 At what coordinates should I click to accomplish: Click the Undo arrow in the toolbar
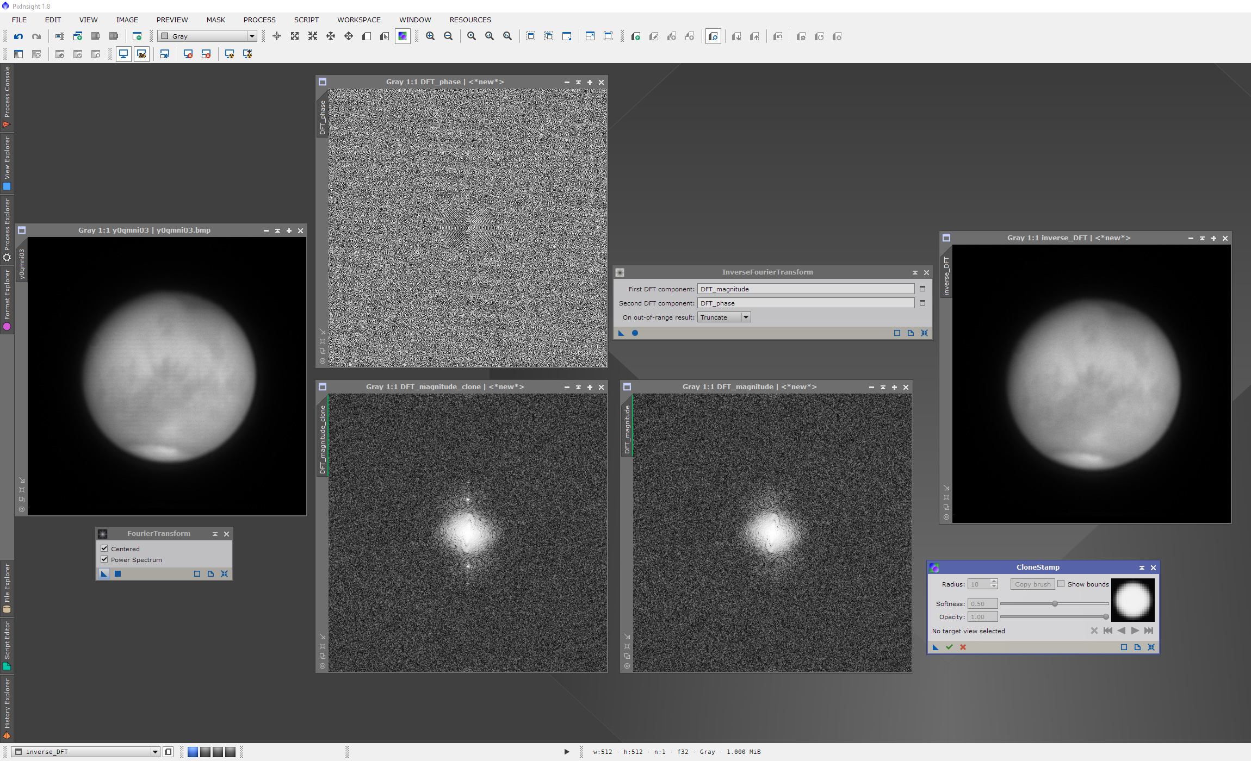pyautogui.click(x=18, y=36)
